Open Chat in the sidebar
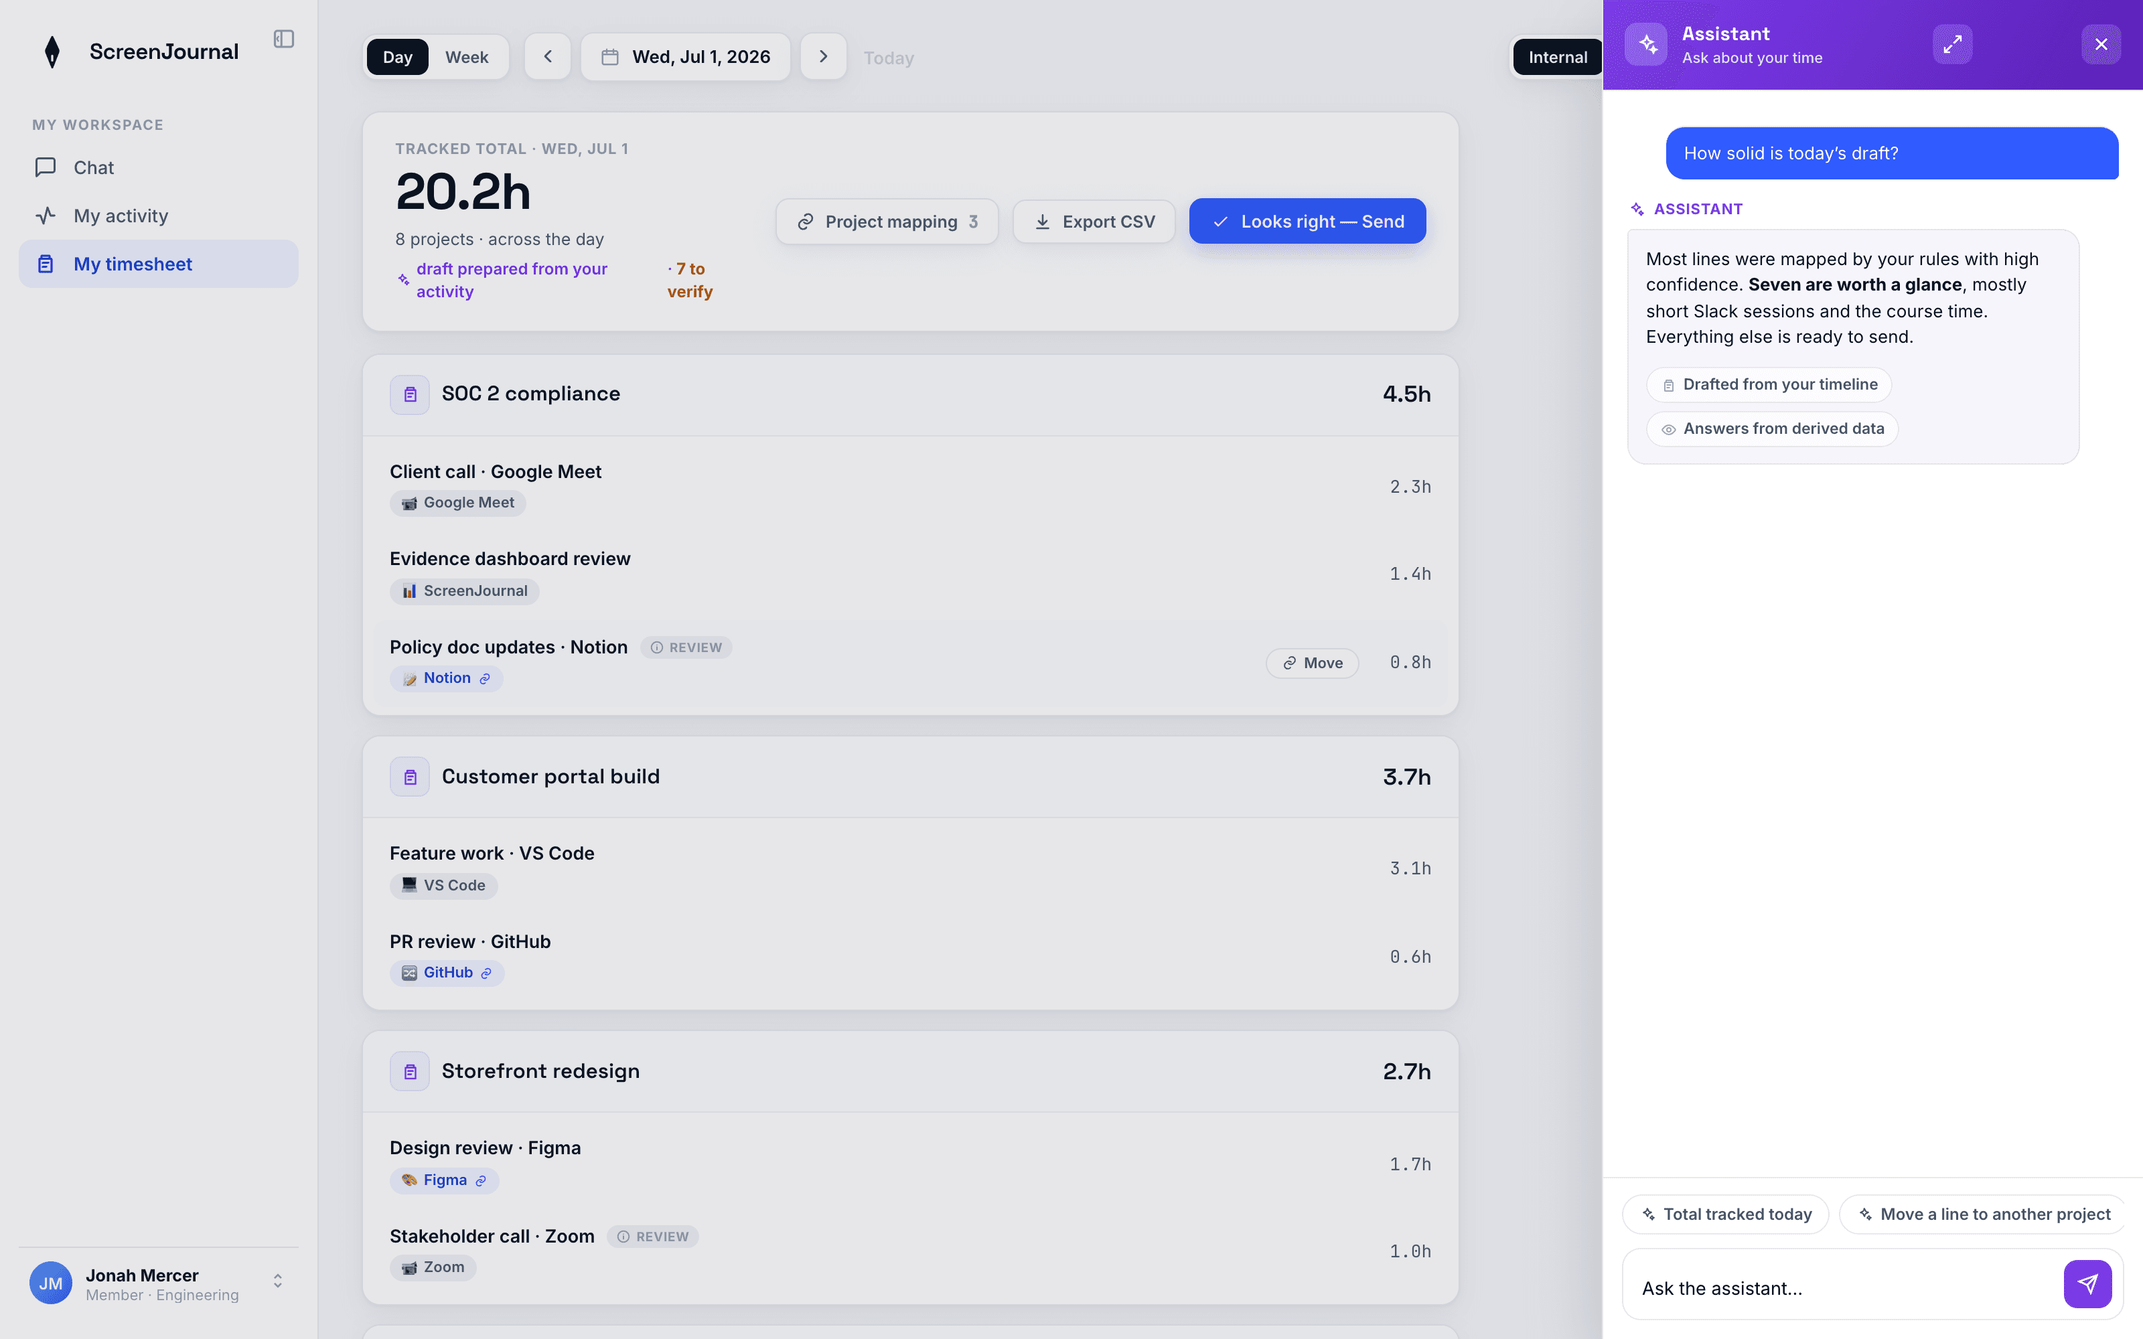This screenshot has height=1339, width=2143. (x=159, y=167)
